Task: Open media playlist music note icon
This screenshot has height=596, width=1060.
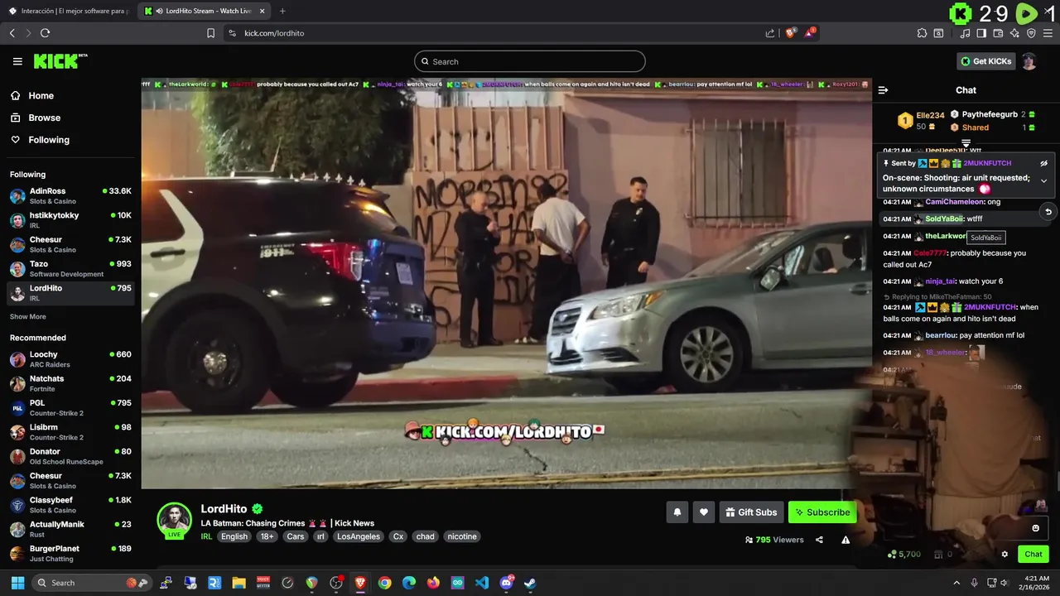Action: [966, 33]
